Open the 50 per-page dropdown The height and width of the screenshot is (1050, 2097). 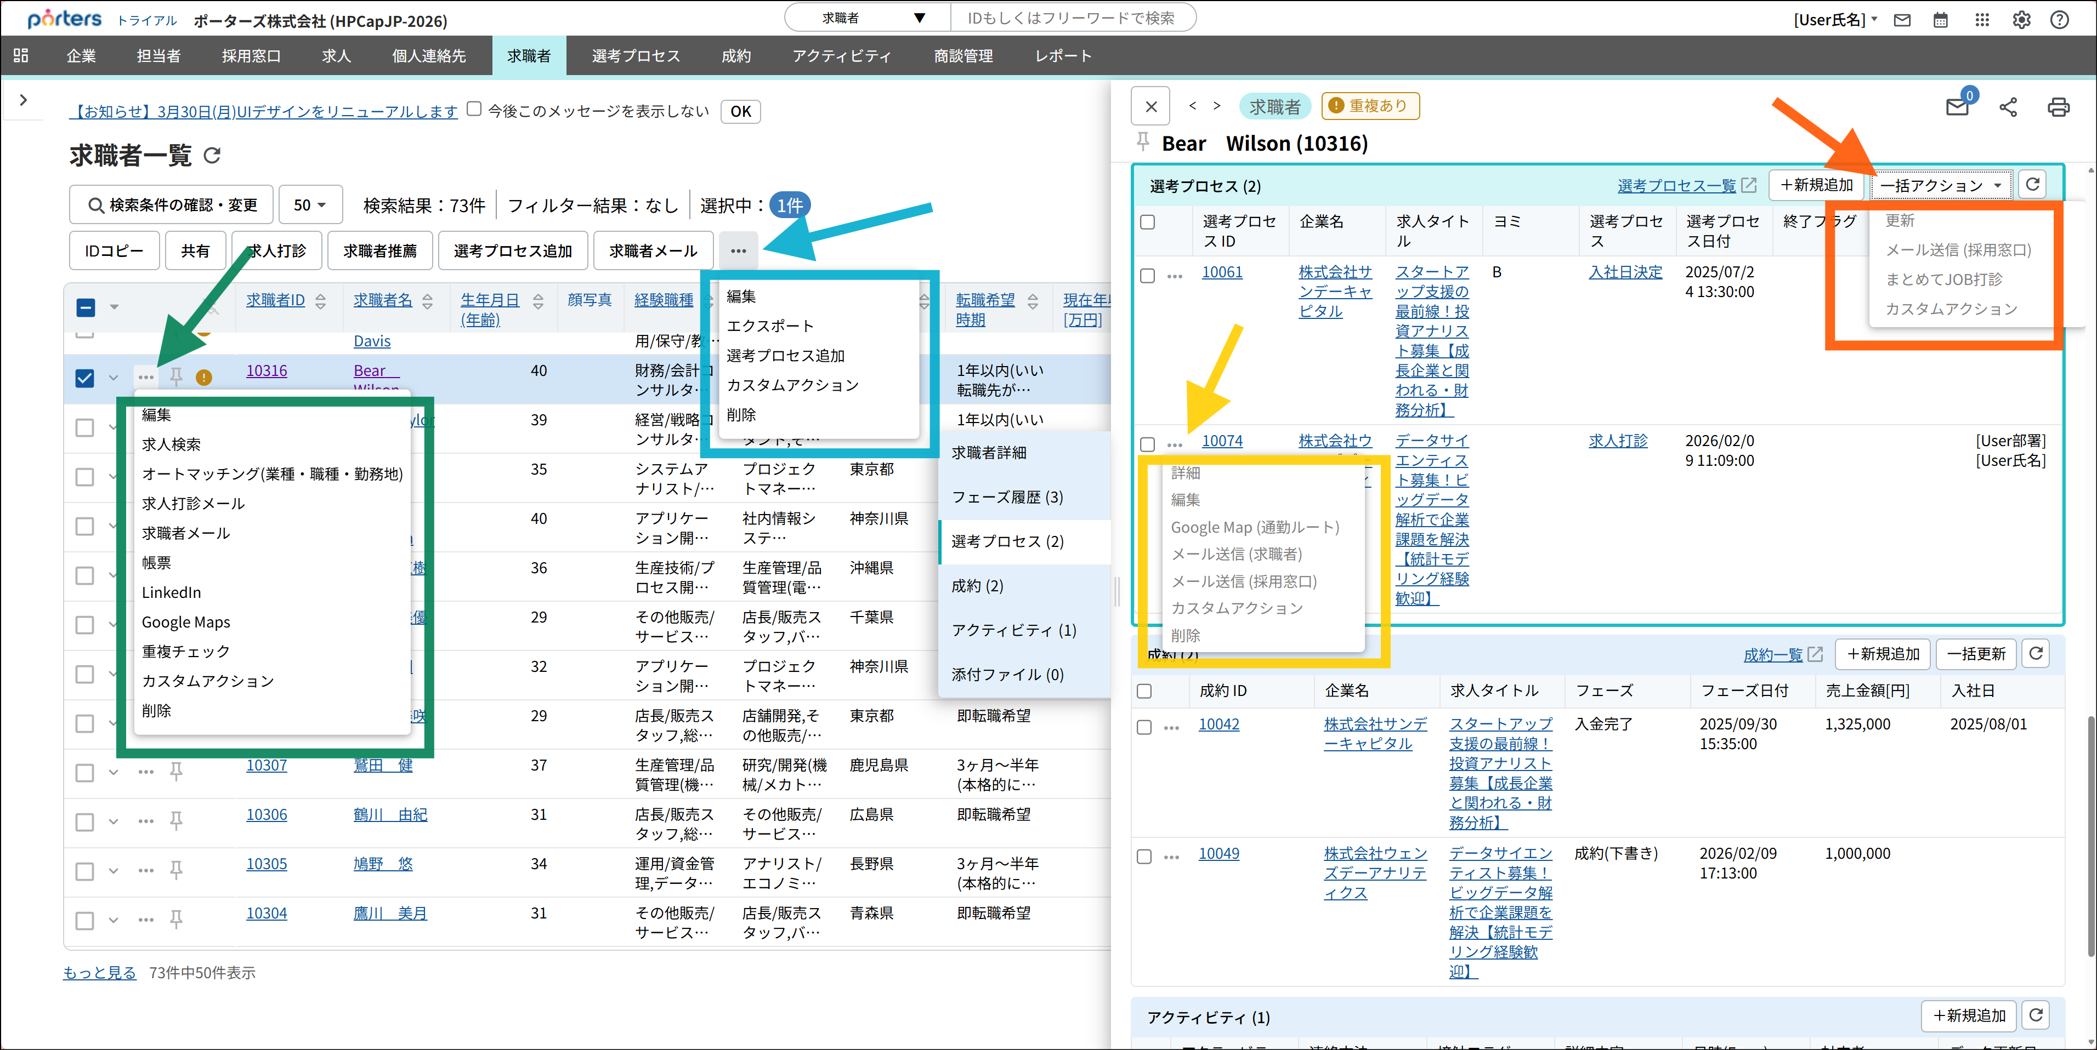coord(309,205)
